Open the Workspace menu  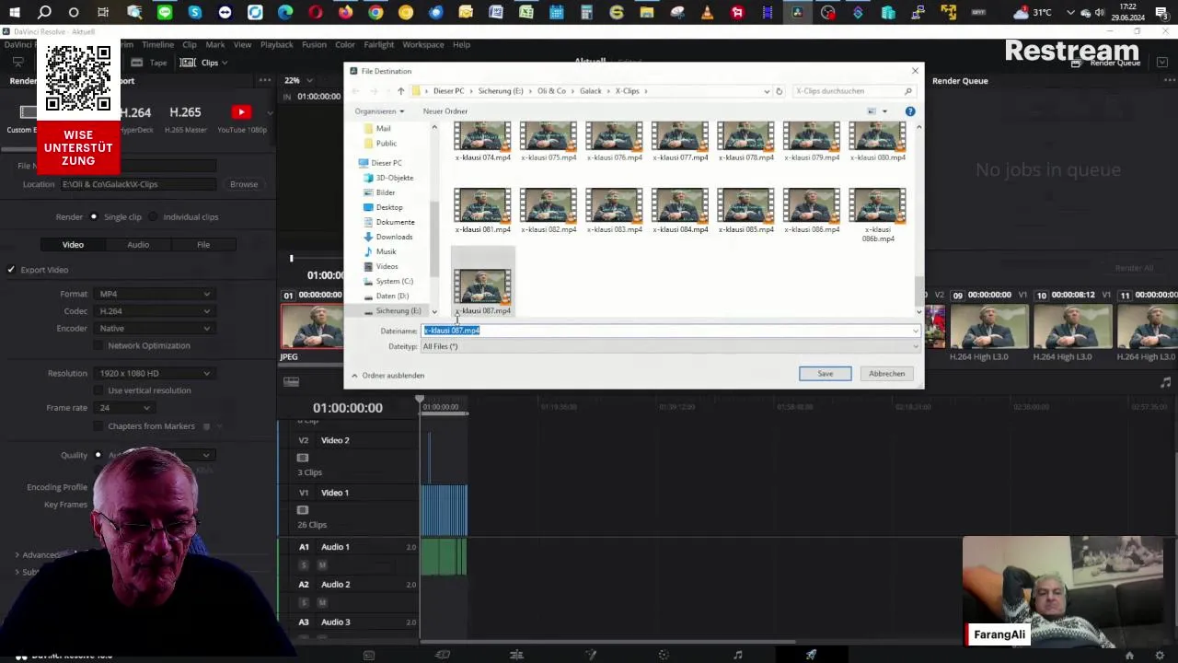[423, 44]
